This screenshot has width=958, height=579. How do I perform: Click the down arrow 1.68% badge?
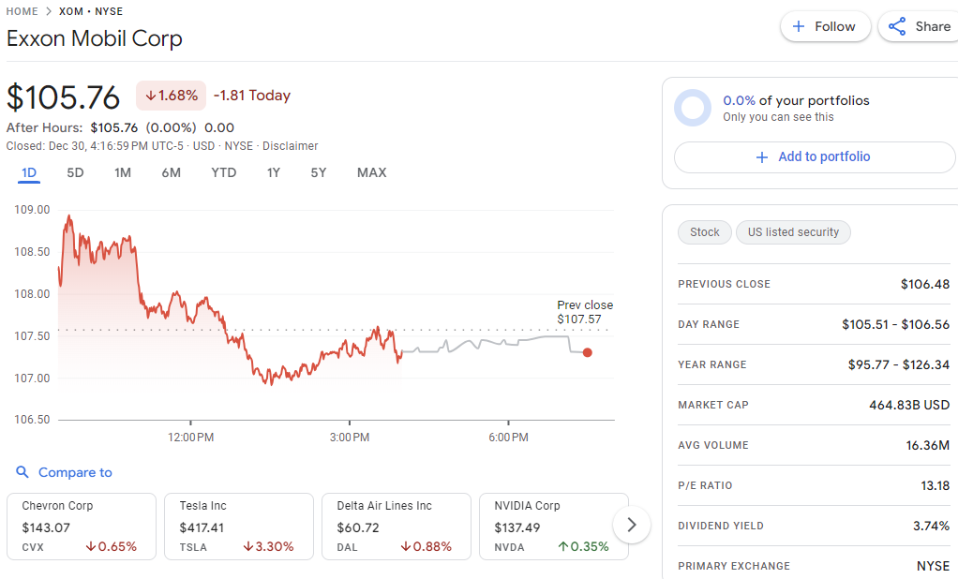171,96
